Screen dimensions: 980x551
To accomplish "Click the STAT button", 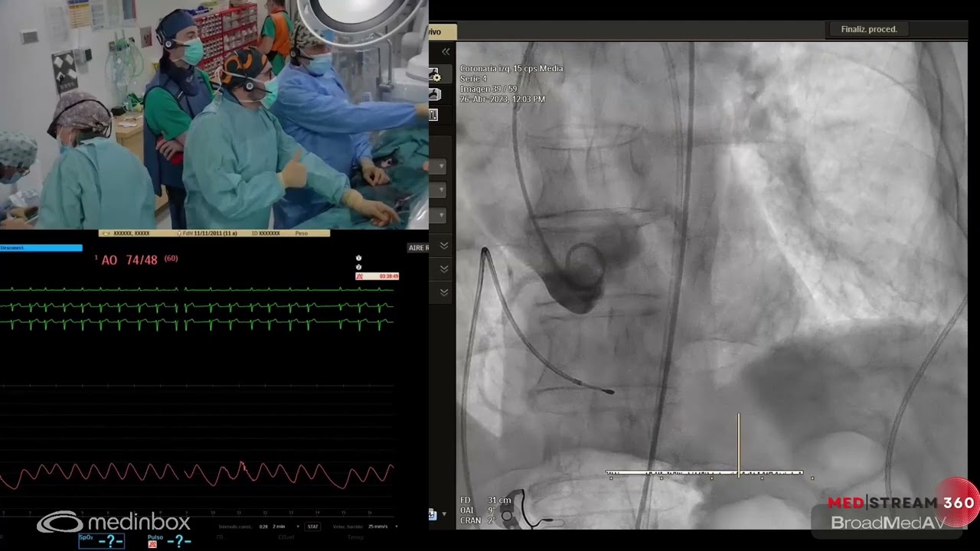I will (x=313, y=527).
